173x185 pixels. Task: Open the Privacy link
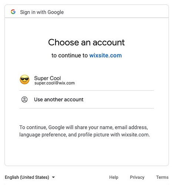(x=137, y=177)
